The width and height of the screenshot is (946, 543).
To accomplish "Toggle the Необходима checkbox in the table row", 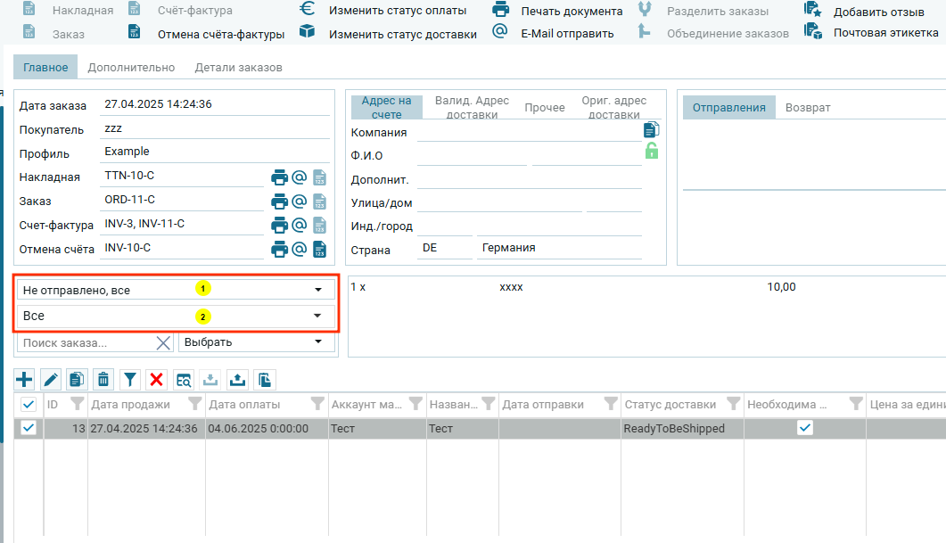I will tap(805, 428).
